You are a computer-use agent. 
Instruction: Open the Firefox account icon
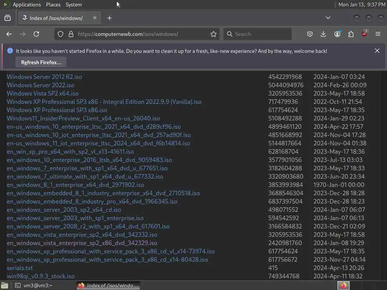pyautogui.click(x=337, y=34)
